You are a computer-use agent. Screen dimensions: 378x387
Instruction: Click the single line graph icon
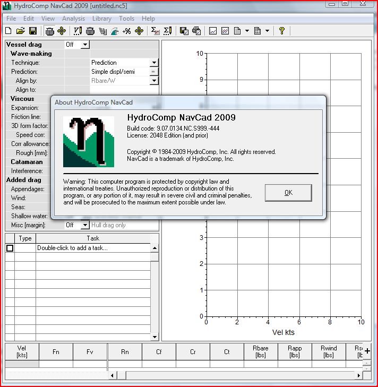click(x=213, y=31)
